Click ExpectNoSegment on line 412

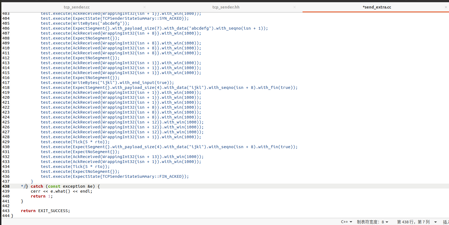(x=80, y=58)
